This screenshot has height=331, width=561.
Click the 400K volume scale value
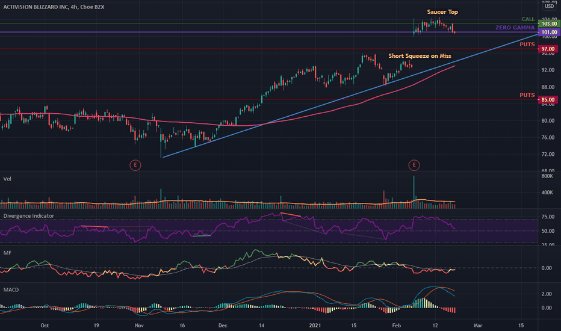[x=547, y=193]
